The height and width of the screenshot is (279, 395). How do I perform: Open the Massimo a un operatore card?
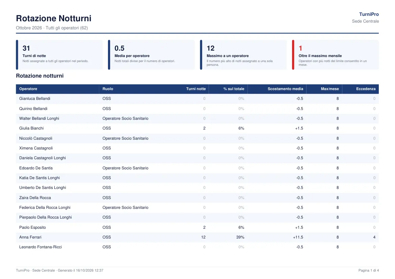[243, 55]
